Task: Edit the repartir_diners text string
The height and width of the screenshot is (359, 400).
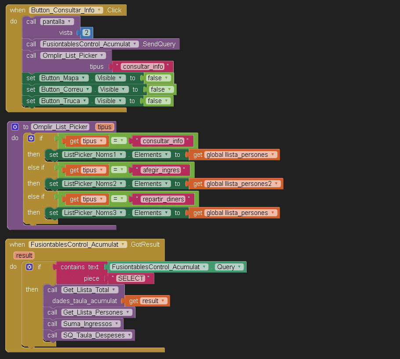Action: pyautogui.click(x=163, y=199)
